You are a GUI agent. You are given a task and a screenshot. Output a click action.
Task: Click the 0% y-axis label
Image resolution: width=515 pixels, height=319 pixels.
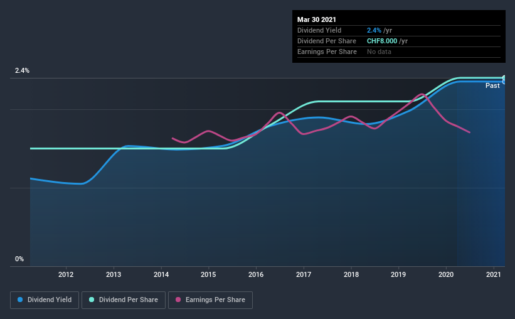pyautogui.click(x=19, y=259)
